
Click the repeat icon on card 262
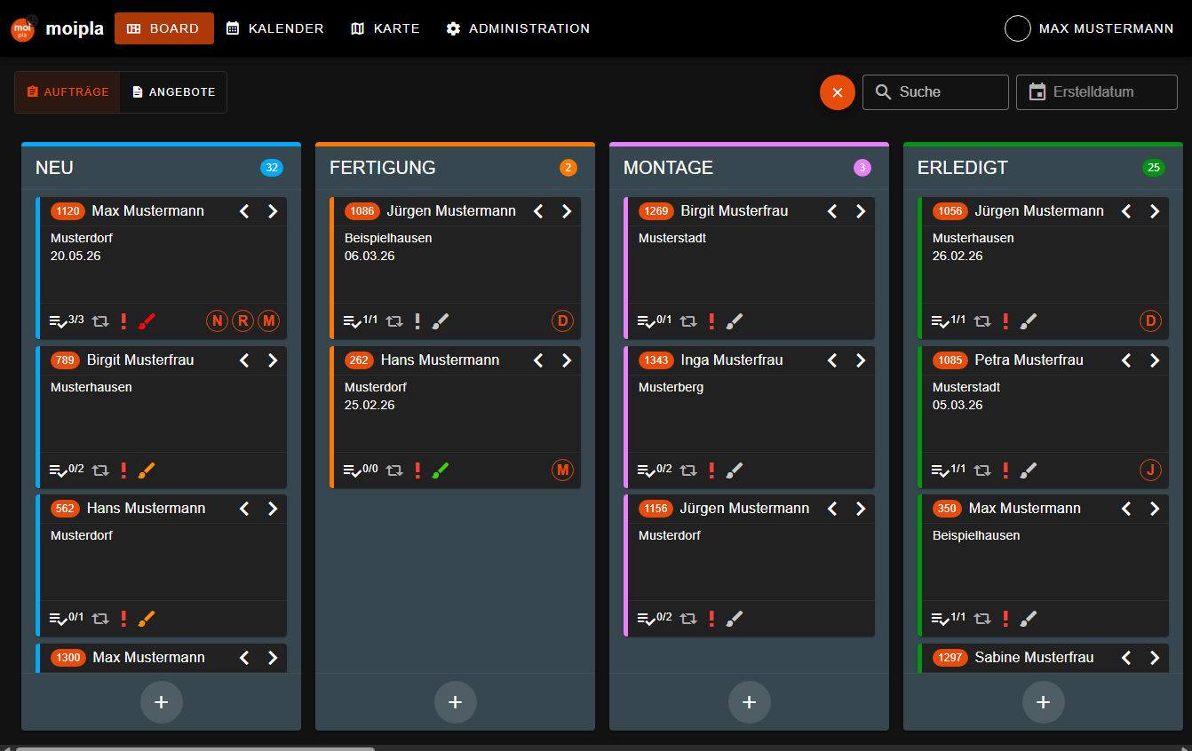point(394,470)
